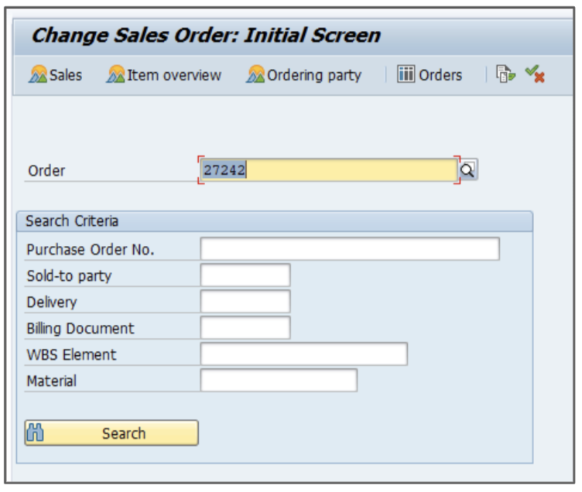The width and height of the screenshot is (582, 492).
Task: Click the Order field label
Action: (46, 171)
